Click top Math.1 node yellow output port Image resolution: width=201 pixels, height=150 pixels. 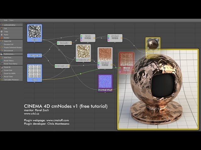121,38
